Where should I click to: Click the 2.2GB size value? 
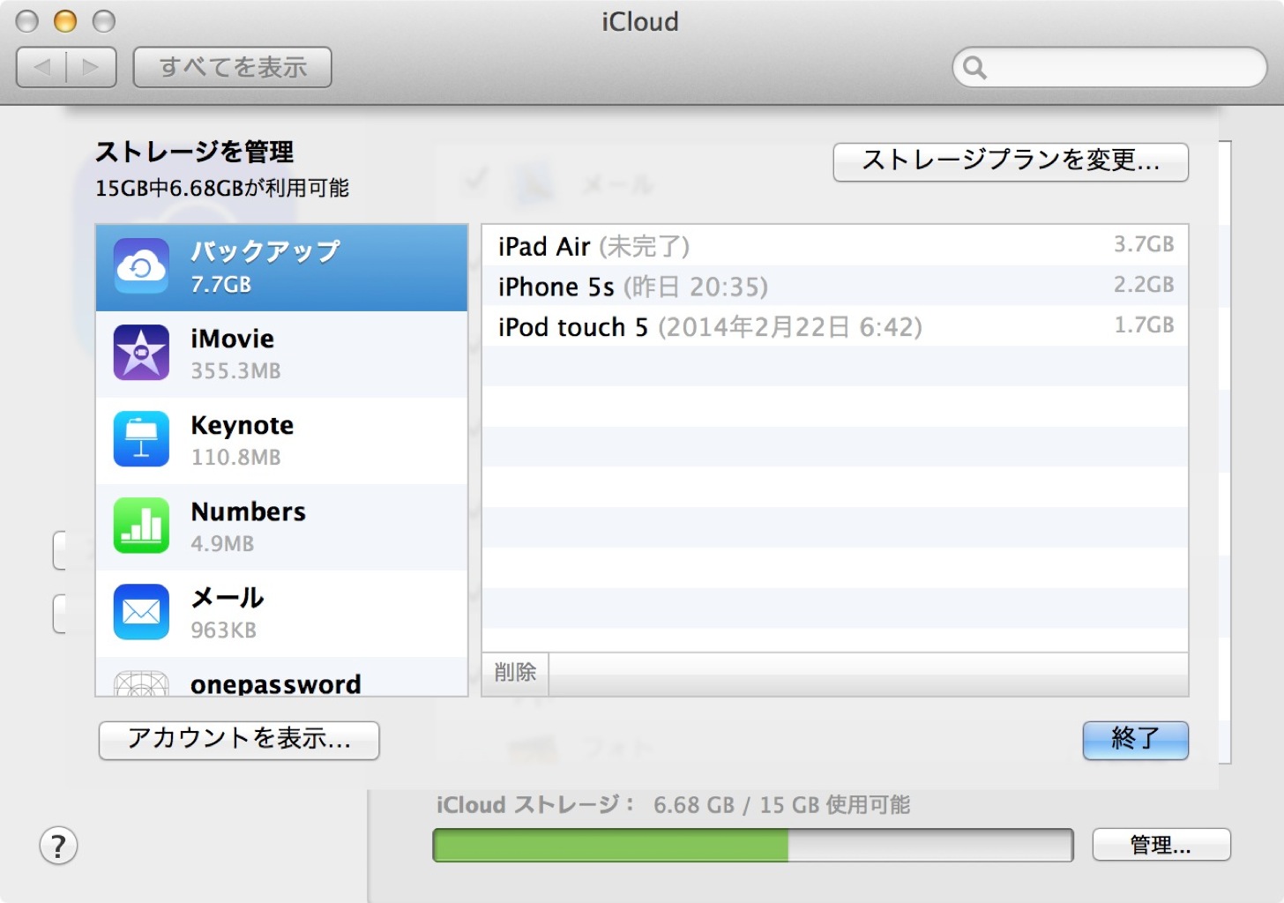point(1144,285)
